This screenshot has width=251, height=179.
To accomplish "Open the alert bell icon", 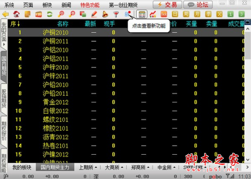I will [x=105, y=14].
